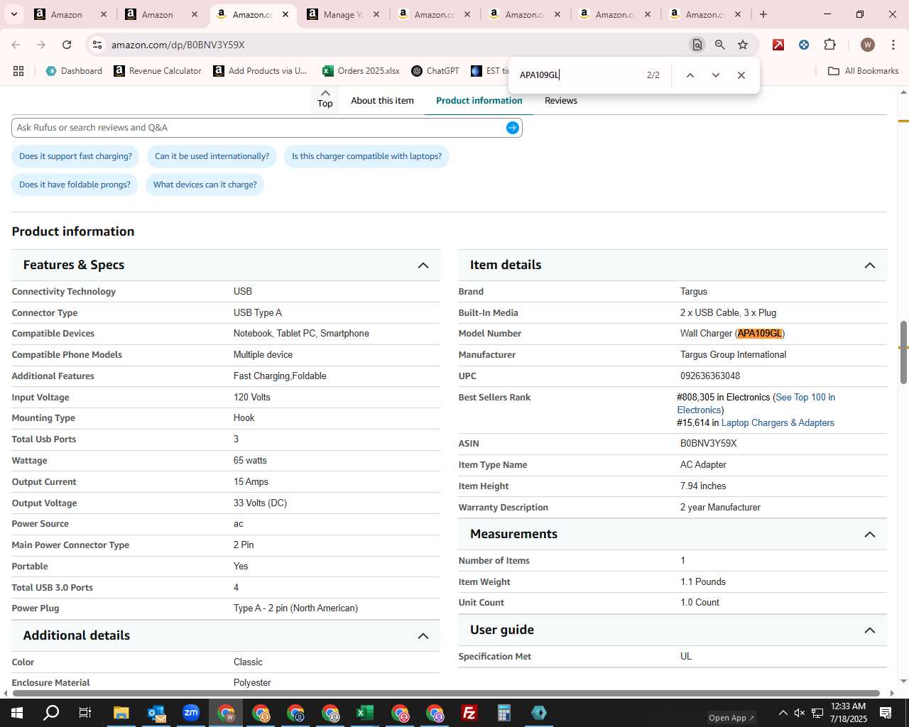
Task: Click the vertical page scrollbar thumb
Action: (x=903, y=352)
